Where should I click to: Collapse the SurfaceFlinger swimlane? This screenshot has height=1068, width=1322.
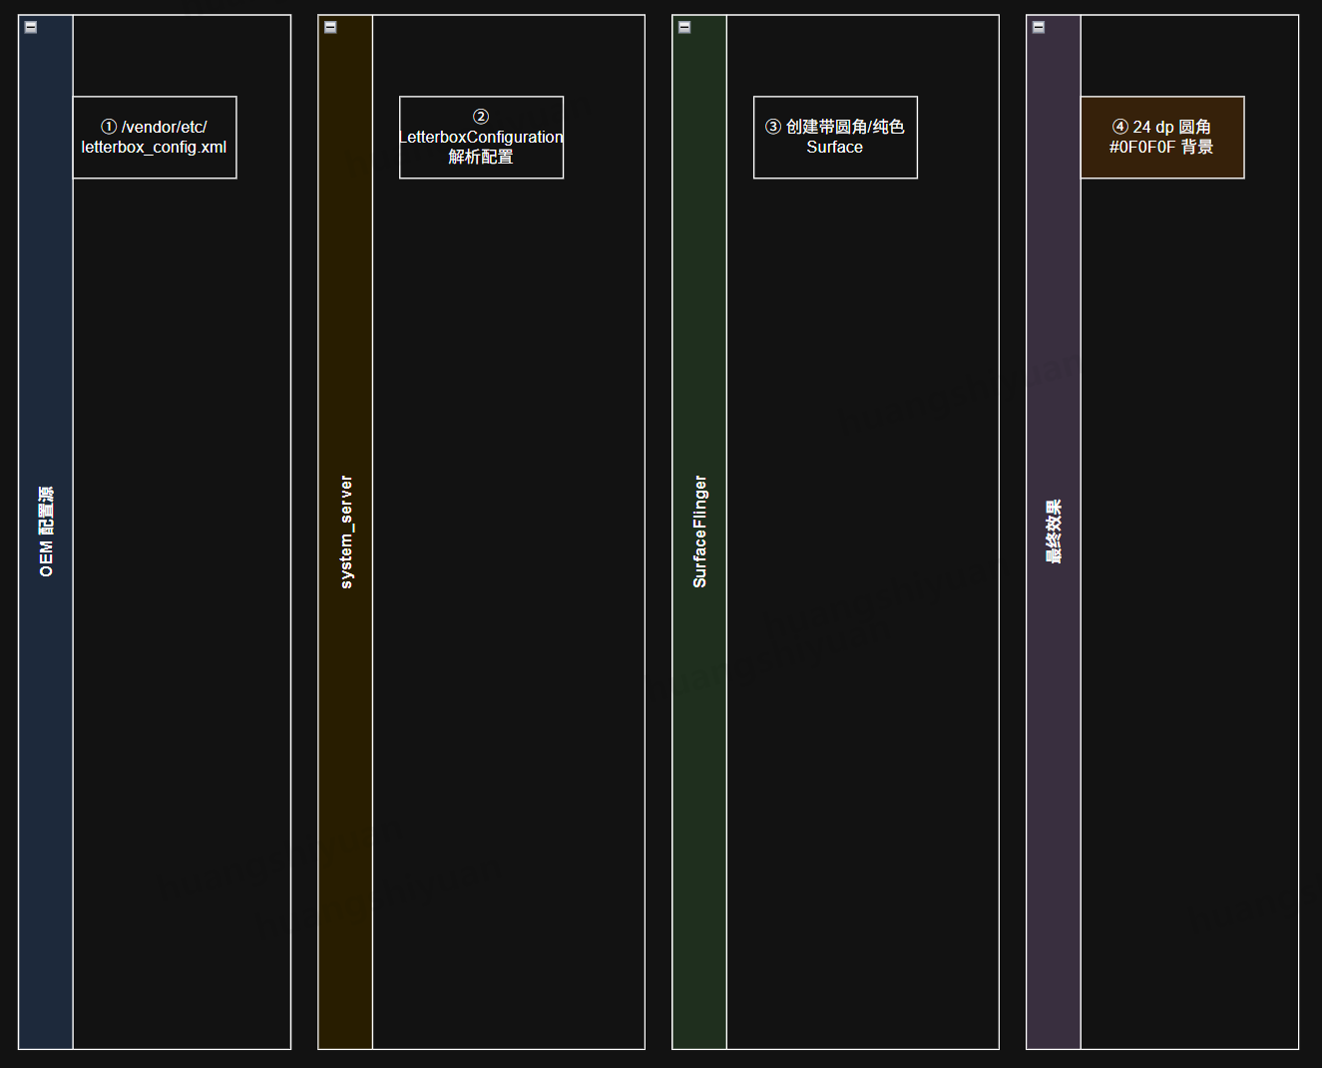(684, 27)
